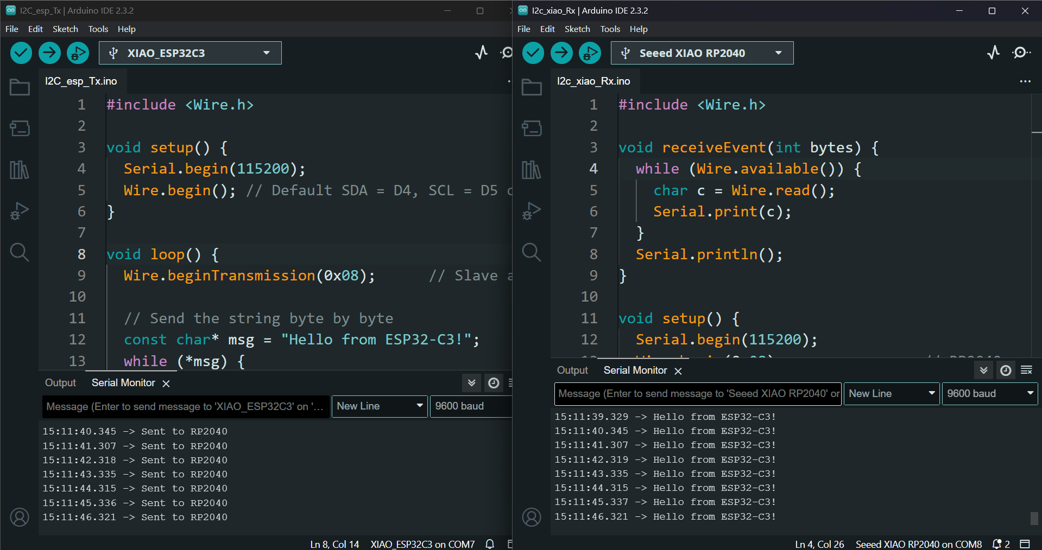Open Boards Manager in right window sidebar
Viewport: 1042px width, 550px height.
pos(531,129)
